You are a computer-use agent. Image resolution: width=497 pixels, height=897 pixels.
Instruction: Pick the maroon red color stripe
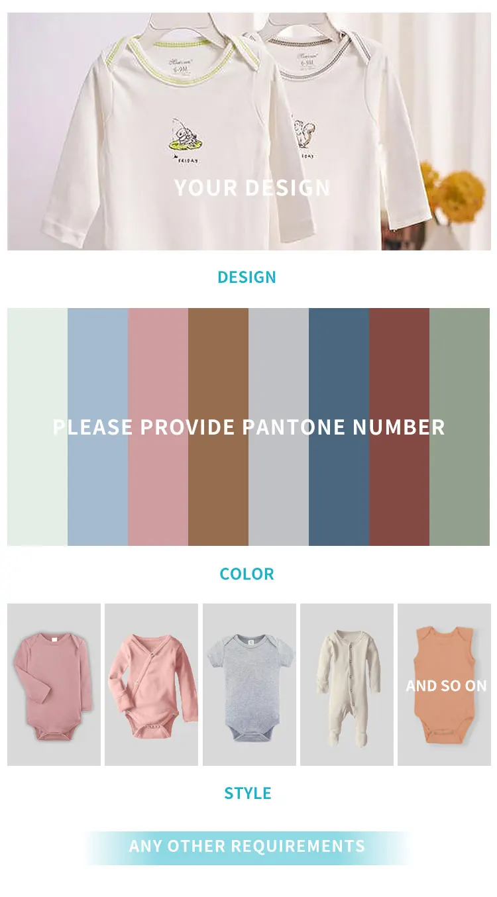click(399, 427)
